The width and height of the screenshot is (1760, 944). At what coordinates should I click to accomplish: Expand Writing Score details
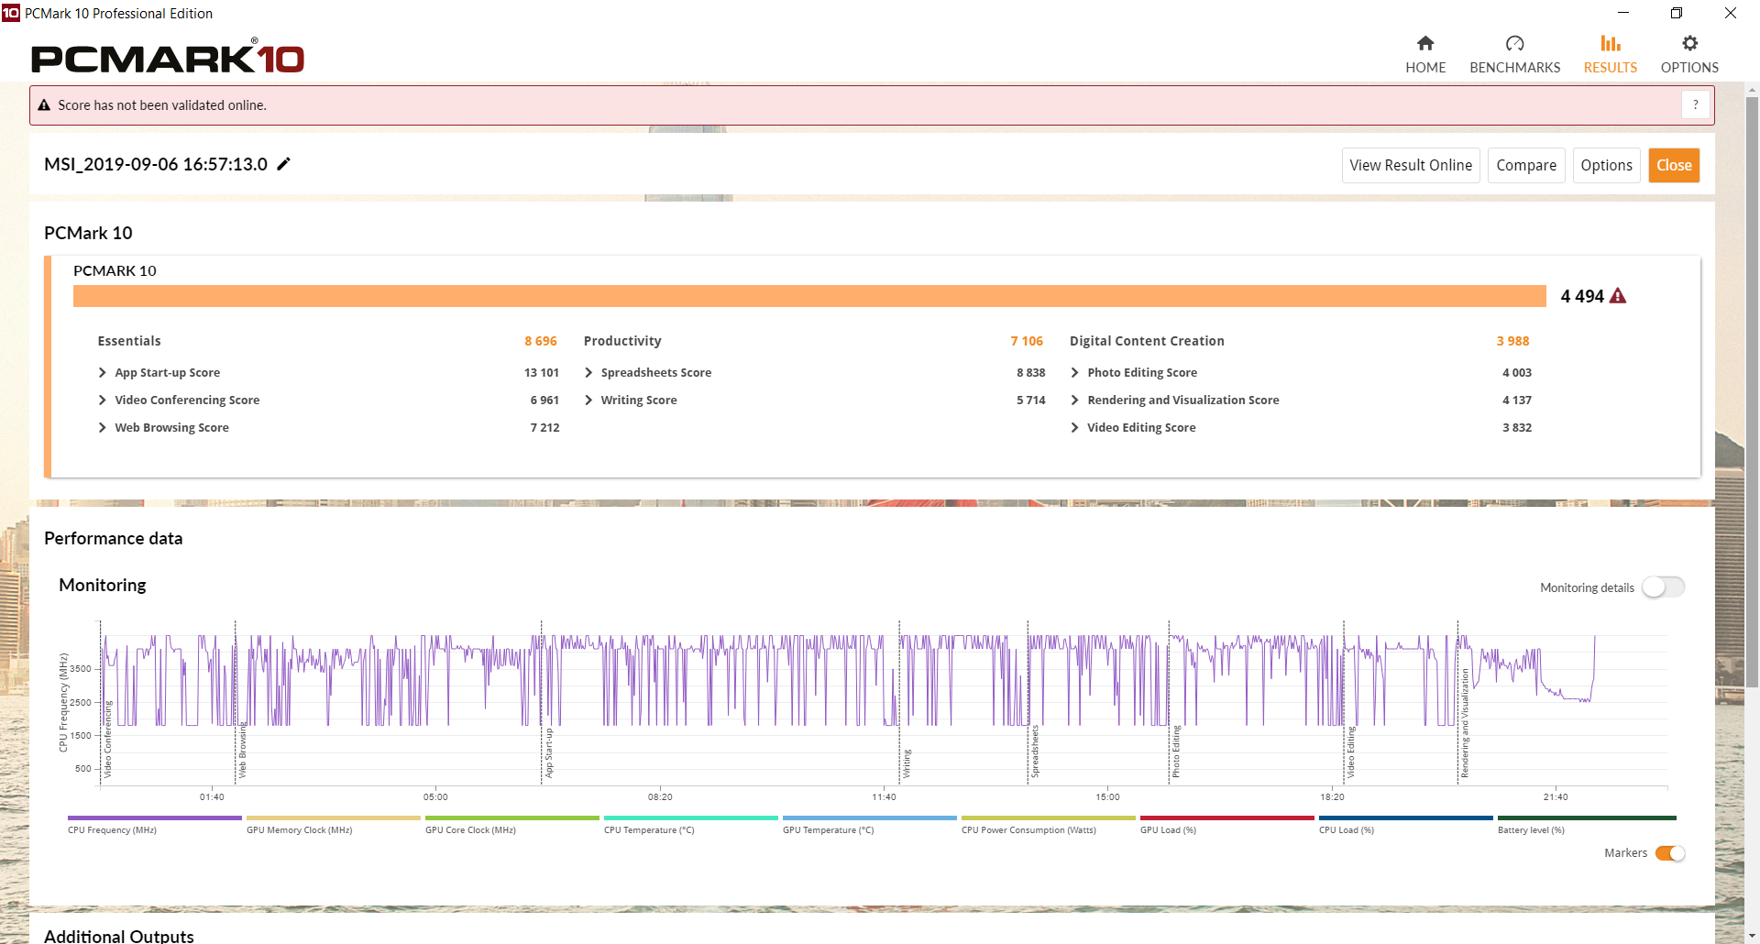tap(588, 401)
